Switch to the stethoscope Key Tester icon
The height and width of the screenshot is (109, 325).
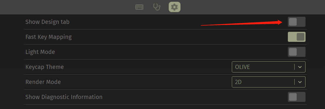tap(157, 7)
